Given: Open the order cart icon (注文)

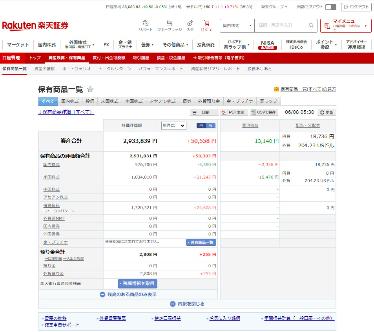Looking at the screenshot, I should pyautogui.click(x=206, y=23).
